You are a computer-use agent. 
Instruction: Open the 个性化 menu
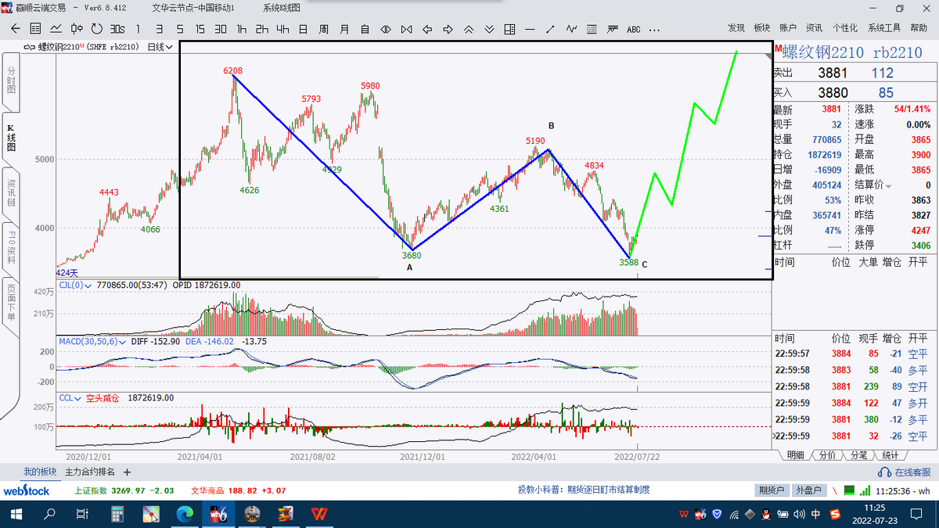845,28
